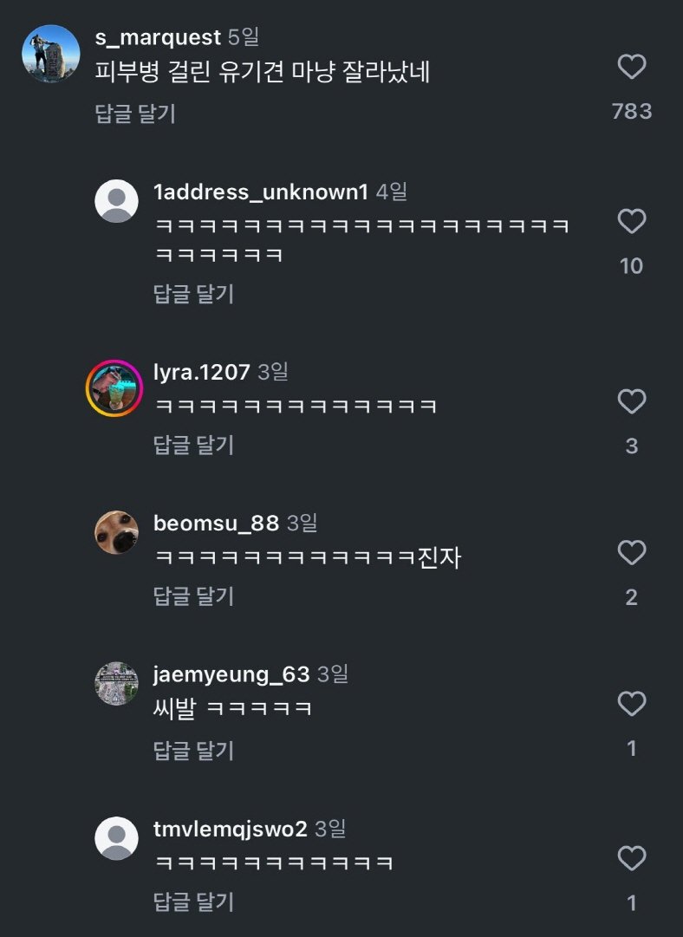The image size is (683, 937).
Task: Like jaemyeung_63's comment using the heart
Action: (632, 703)
